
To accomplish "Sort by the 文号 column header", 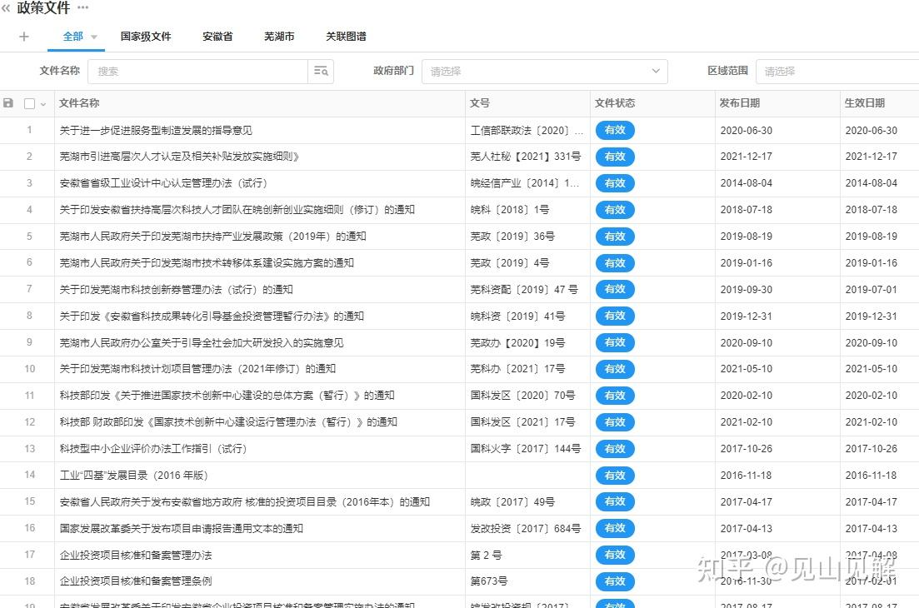I will pyautogui.click(x=479, y=103).
